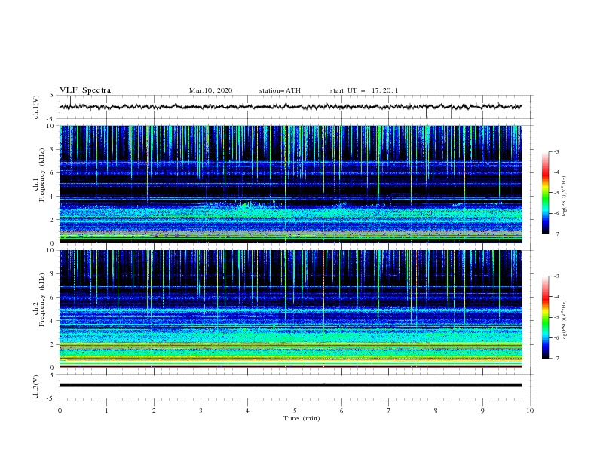Click the -4 label on ch.2 color scale
This screenshot has width=597, height=461.
coord(556,297)
